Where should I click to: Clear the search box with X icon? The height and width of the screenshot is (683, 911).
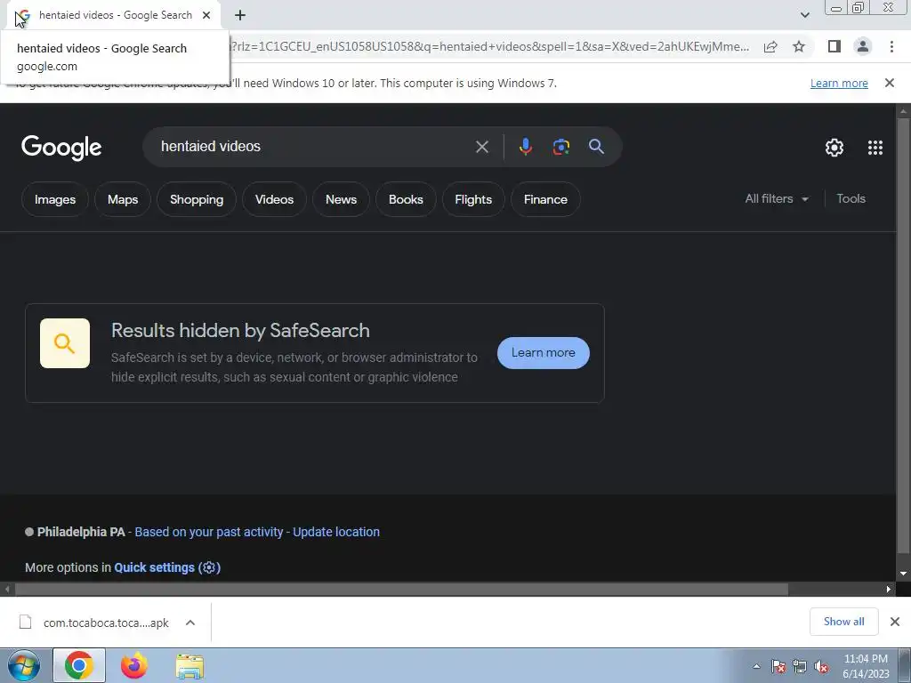click(481, 147)
